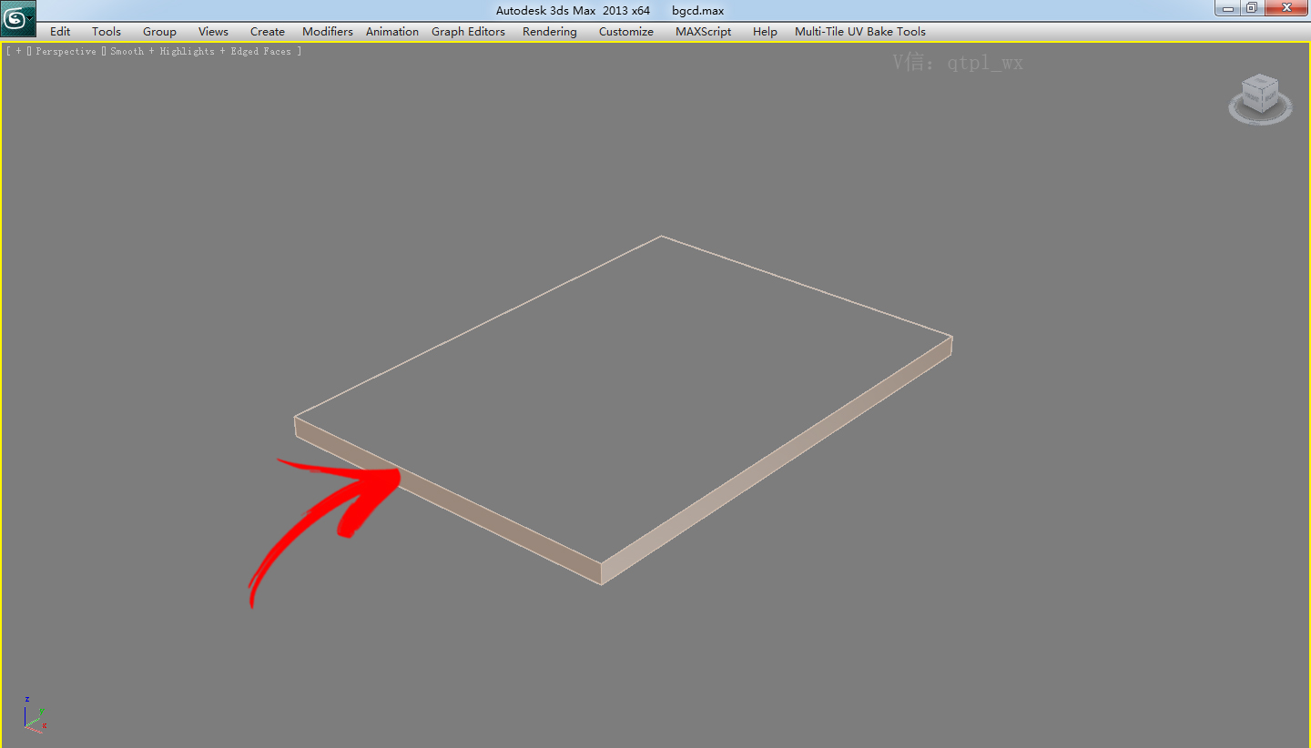Click the Perspective viewport label
Image resolution: width=1311 pixels, height=748 pixels.
point(66,52)
